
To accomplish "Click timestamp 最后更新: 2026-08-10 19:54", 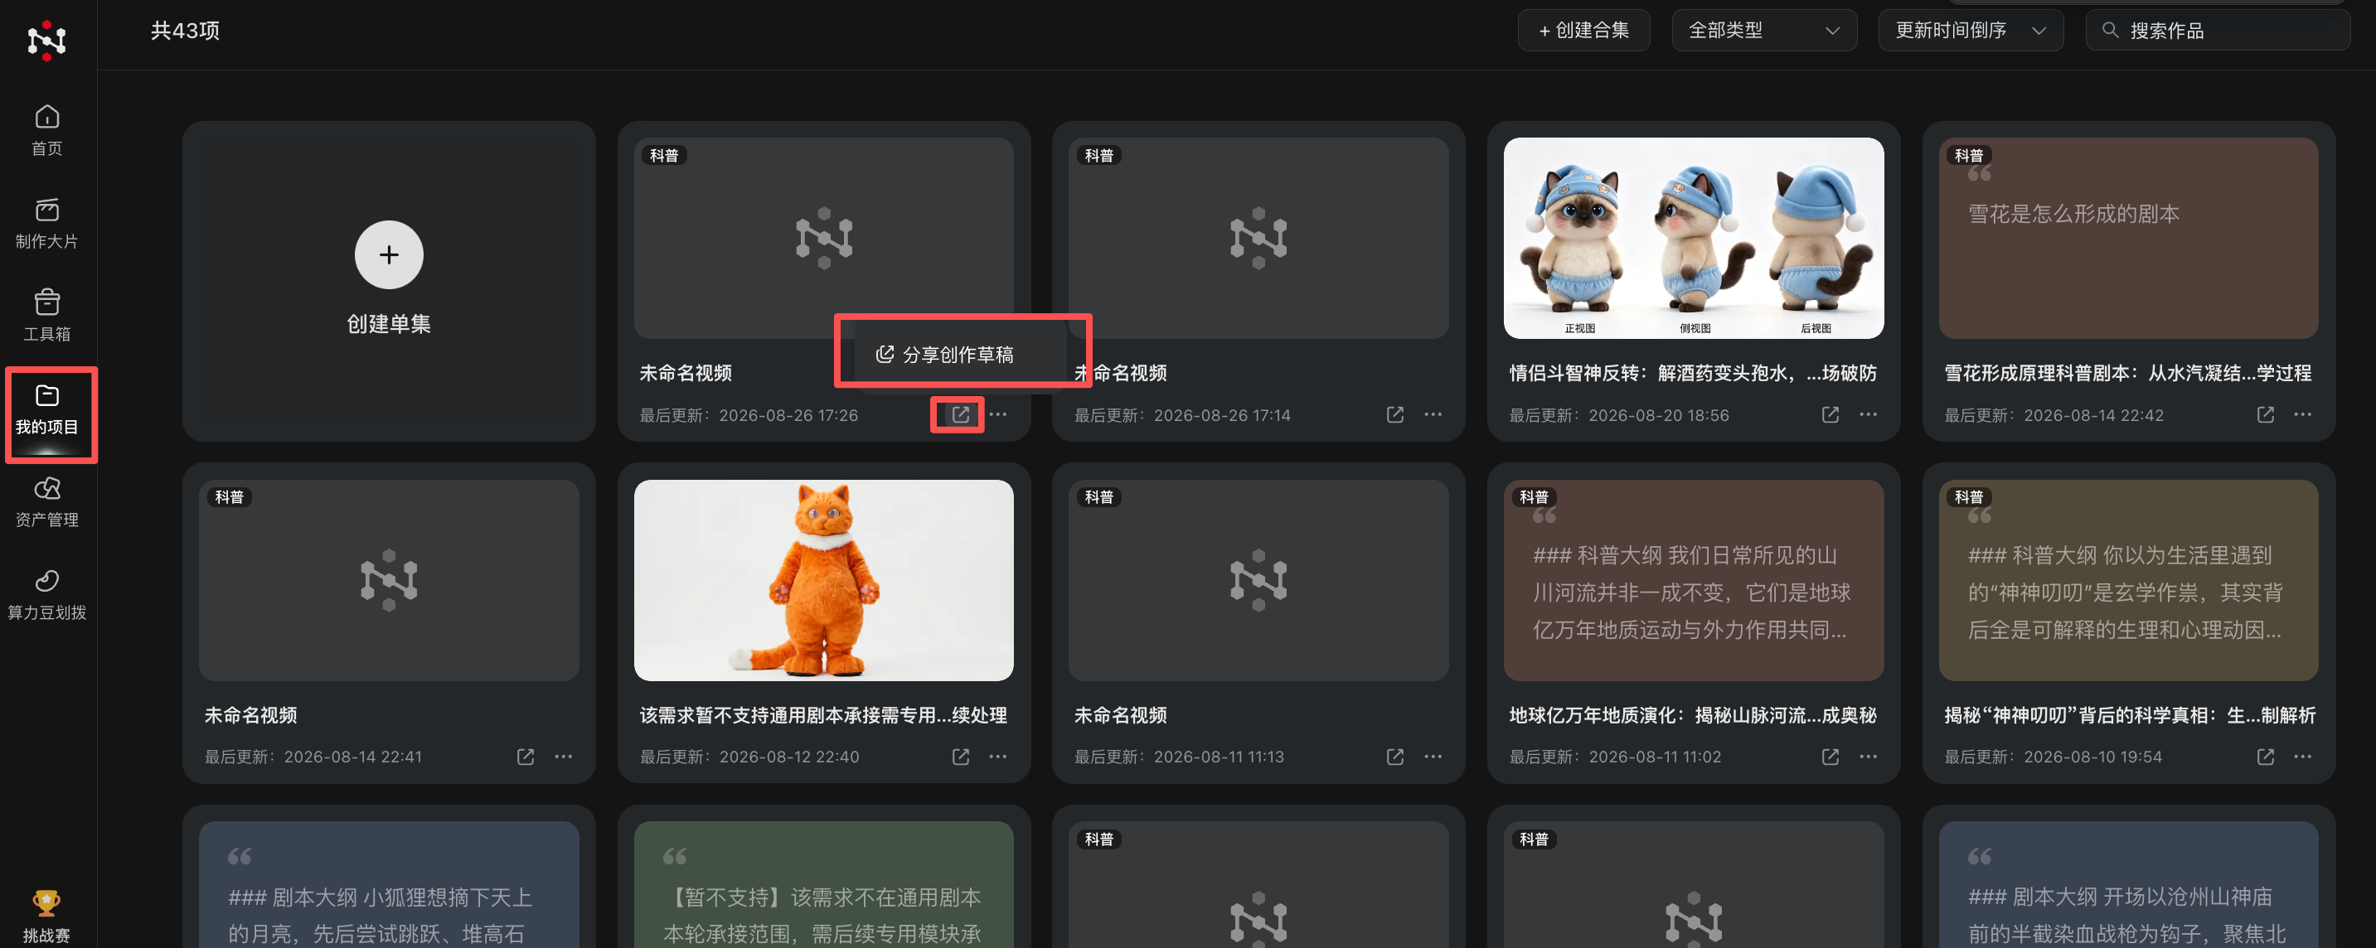I will 2054,757.
